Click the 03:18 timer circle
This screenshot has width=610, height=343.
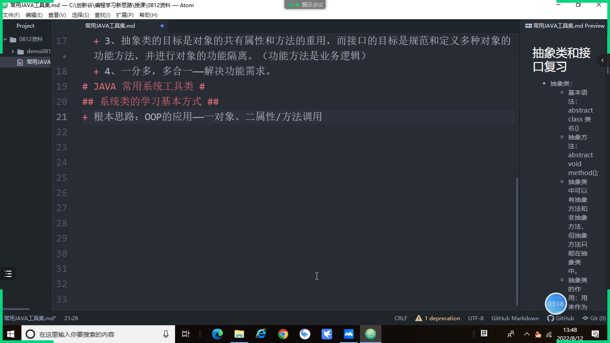556,304
